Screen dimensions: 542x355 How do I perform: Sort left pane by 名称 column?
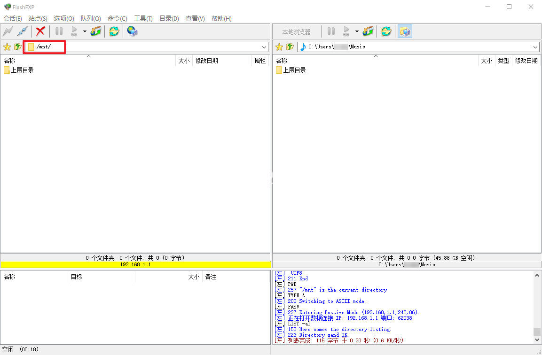coord(88,61)
